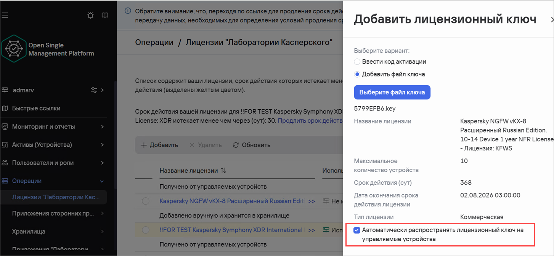Screen dimensions: 554x256
Task: Open admsrv server settings sliders icon
Action: [94, 90]
